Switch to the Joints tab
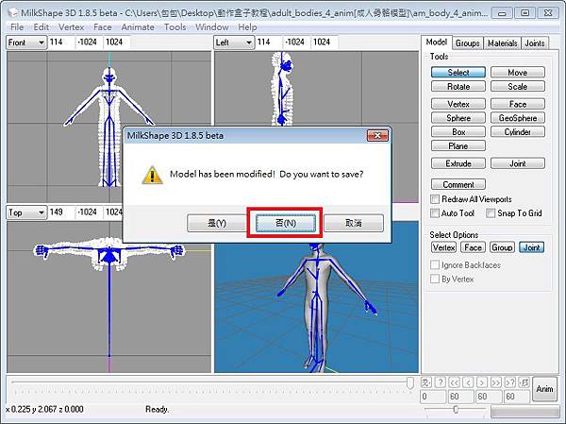Screen dimensions: 566x424 pyautogui.click(x=535, y=43)
